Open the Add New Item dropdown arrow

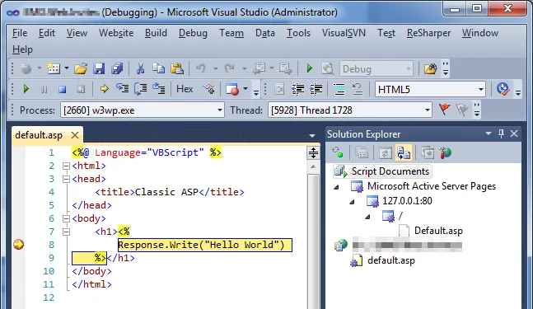click(67, 68)
